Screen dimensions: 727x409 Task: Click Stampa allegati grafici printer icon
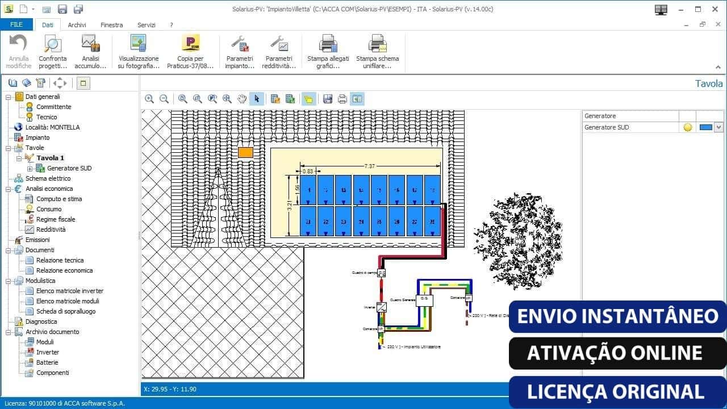point(328,44)
